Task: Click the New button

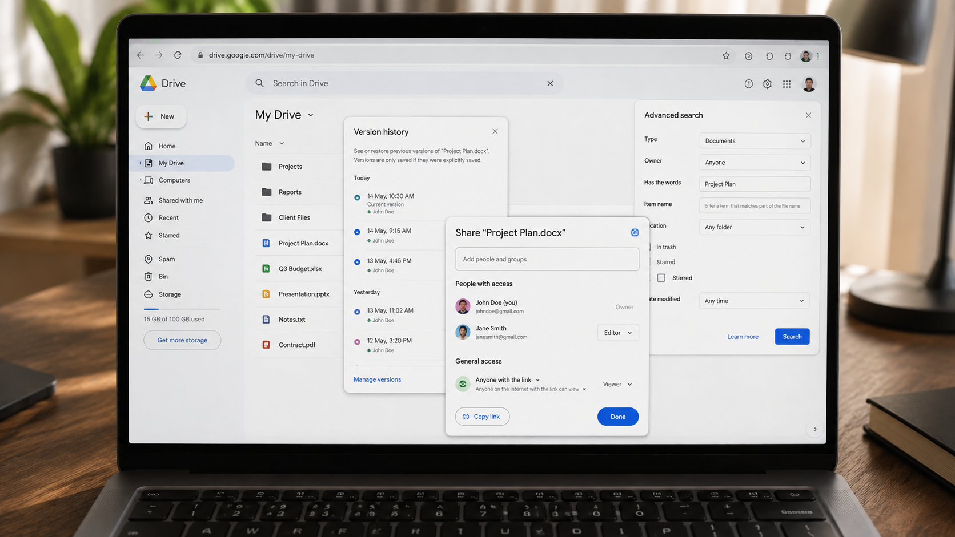Action: pos(161,116)
